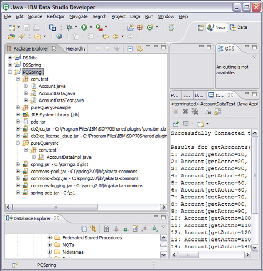Open Run button dropdown arrow
The height and width of the screenshot is (271, 263).
tap(91, 27)
